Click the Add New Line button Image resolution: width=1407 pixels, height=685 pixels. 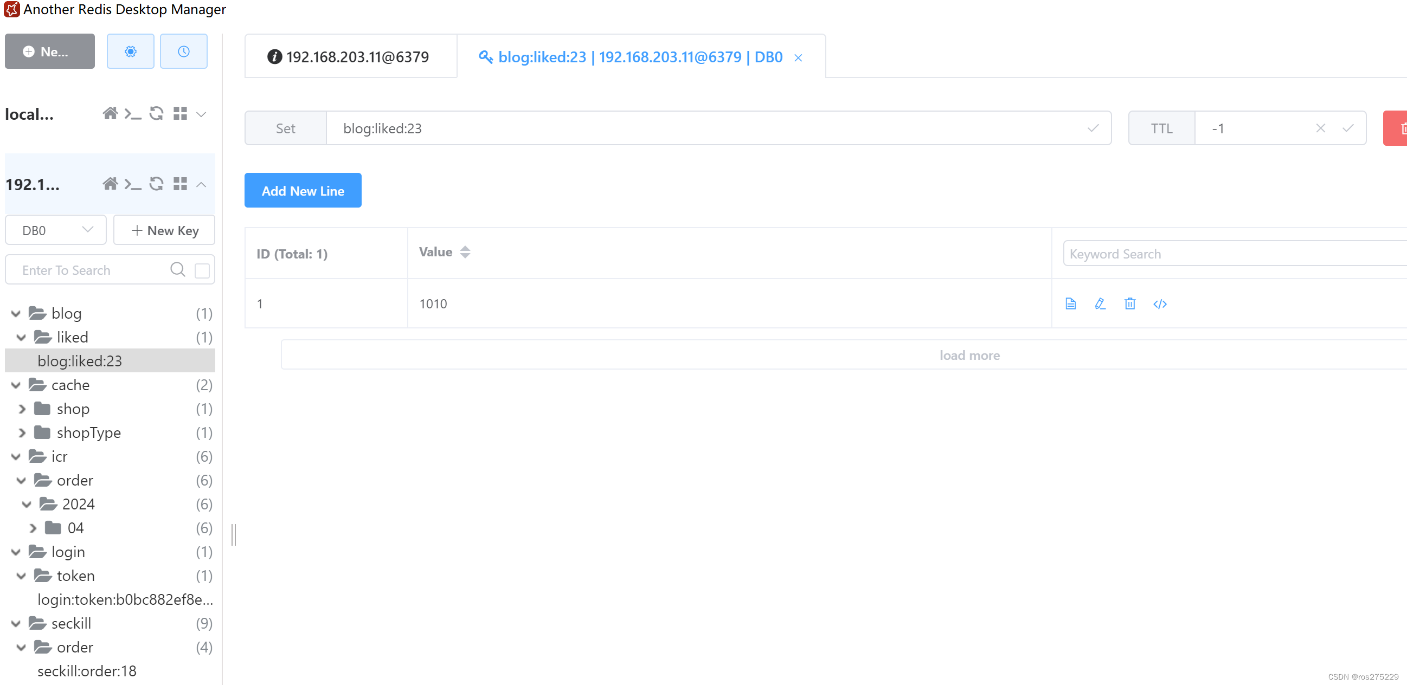303,191
